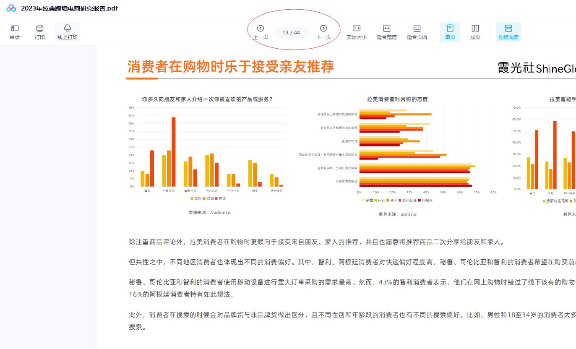576x349 pixels.
Task: Open 线上打印 online print service
Action: tap(67, 32)
